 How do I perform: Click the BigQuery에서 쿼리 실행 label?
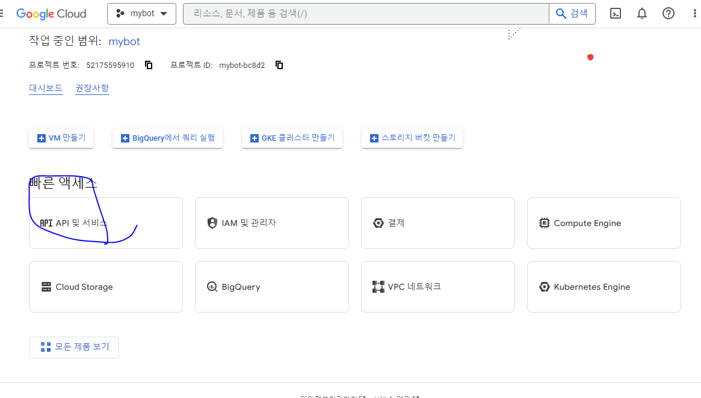(x=173, y=138)
